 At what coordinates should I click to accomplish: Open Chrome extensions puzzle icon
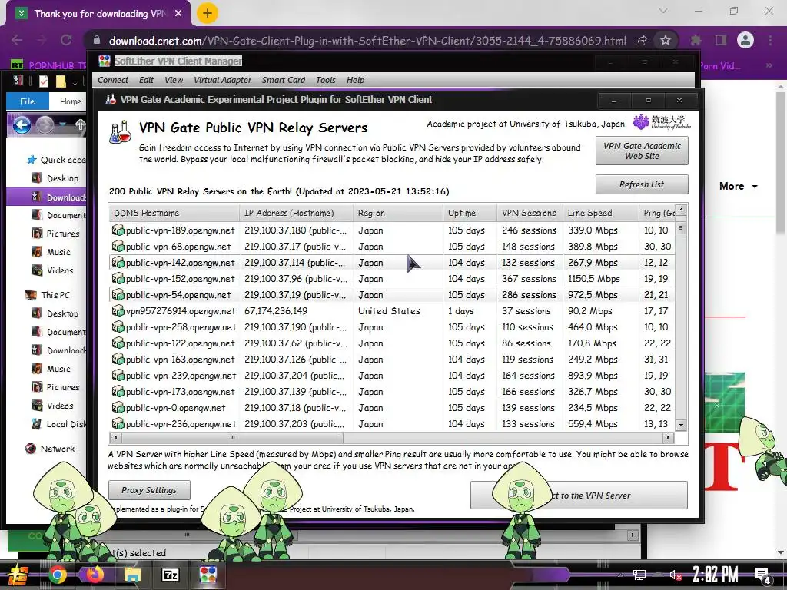click(696, 40)
